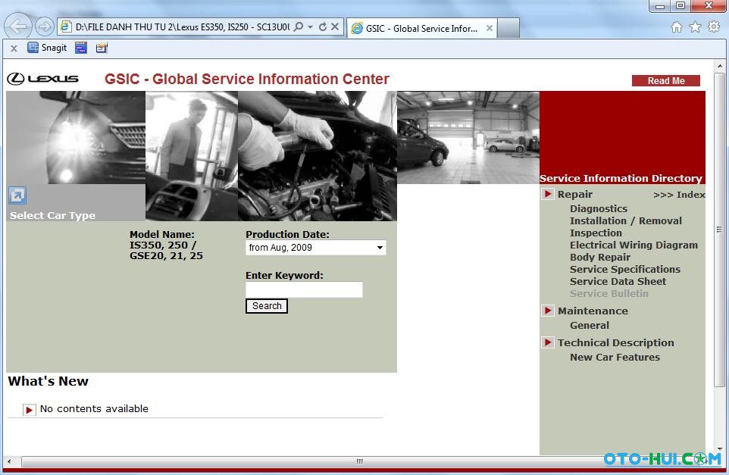Screen dimensions: 729x475
Task: Click the Search button
Action: point(267,306)
